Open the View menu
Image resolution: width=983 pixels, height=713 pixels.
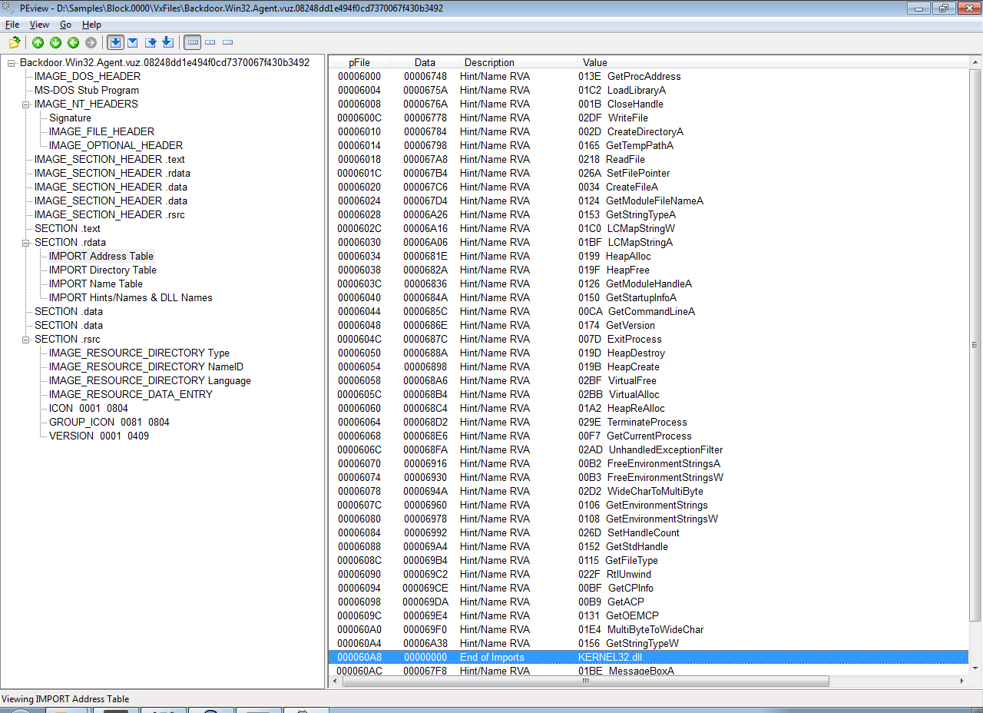click(x=39, y=24)
